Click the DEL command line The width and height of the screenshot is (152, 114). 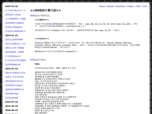point(41,113)
